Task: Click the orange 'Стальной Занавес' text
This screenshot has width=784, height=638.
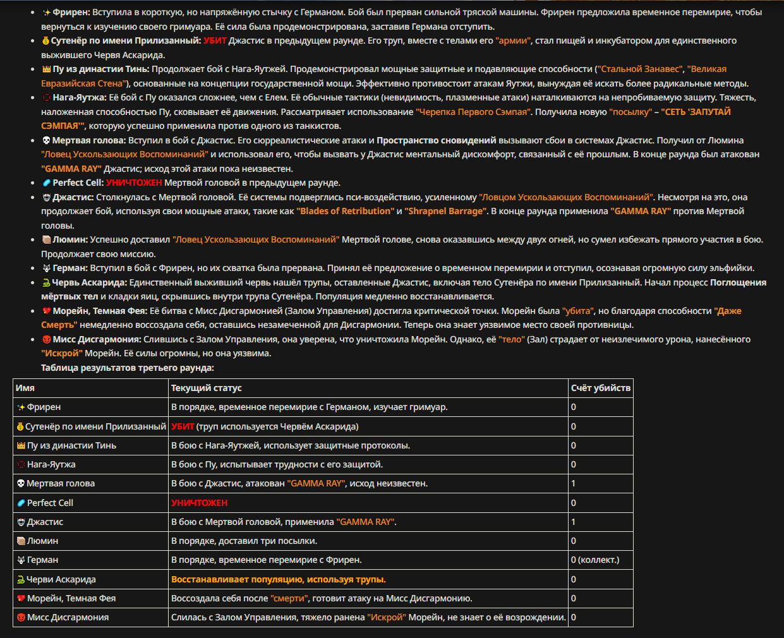Action: tap(640, 69)
